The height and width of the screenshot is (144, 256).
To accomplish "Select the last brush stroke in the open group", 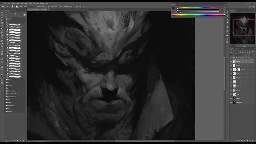I will tap(15, 76).
